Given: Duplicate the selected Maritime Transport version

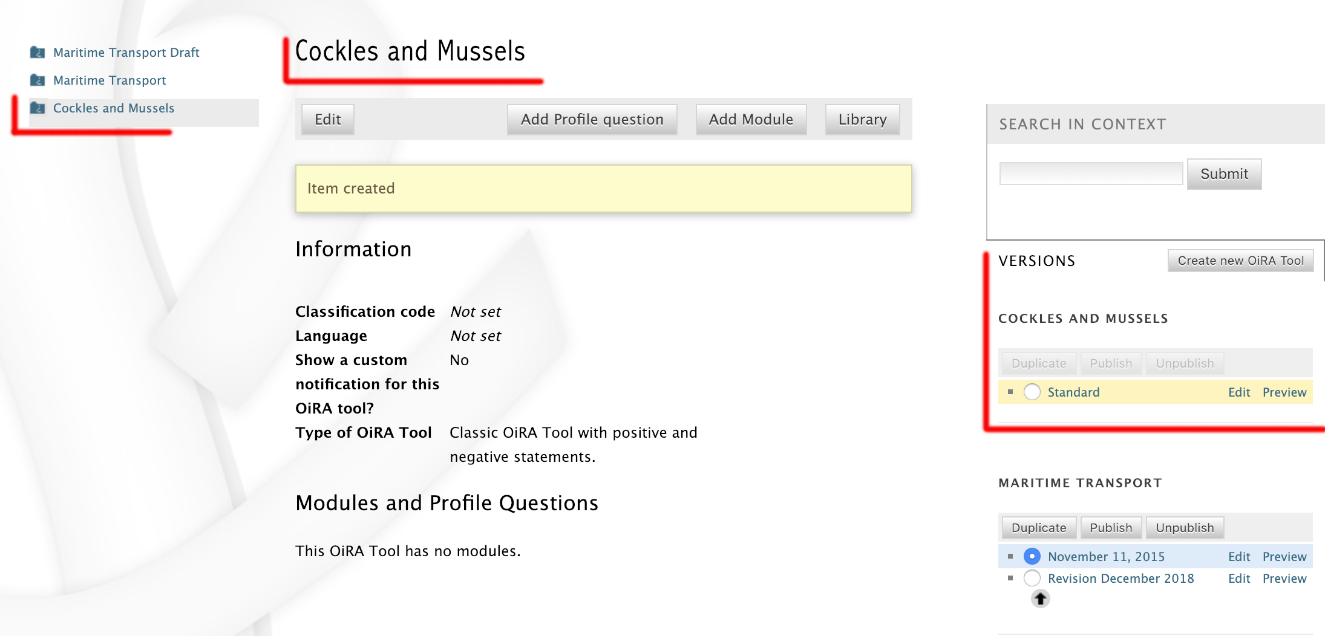Looking at the screenshot, I should pos(1038,527).
